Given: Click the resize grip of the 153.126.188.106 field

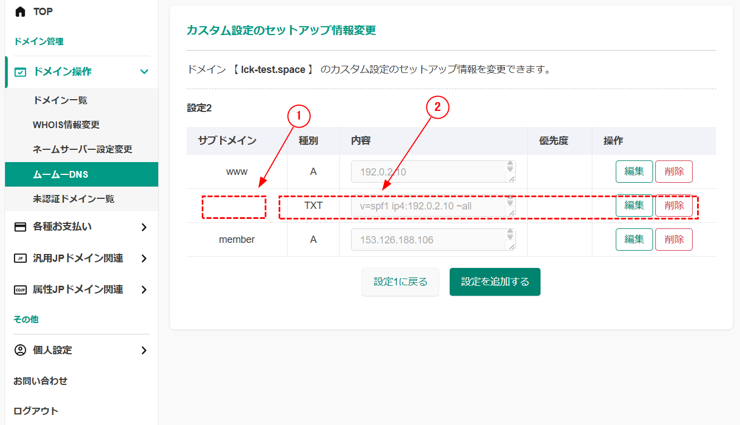Looking at the screenshot, I should [x=510, y=246].
